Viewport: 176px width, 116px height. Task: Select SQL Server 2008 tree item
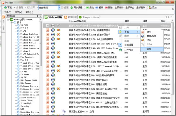[x=28, y=80]
